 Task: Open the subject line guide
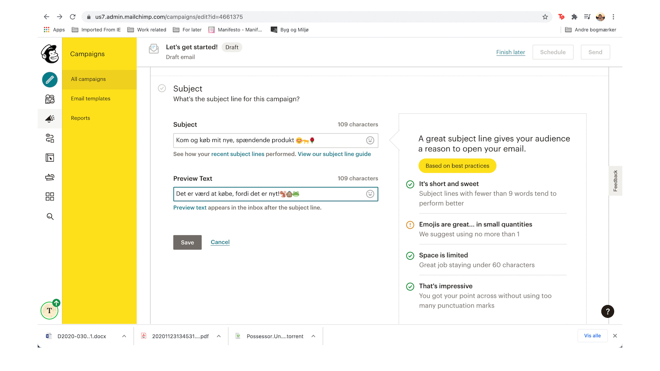tap(335, 154)
